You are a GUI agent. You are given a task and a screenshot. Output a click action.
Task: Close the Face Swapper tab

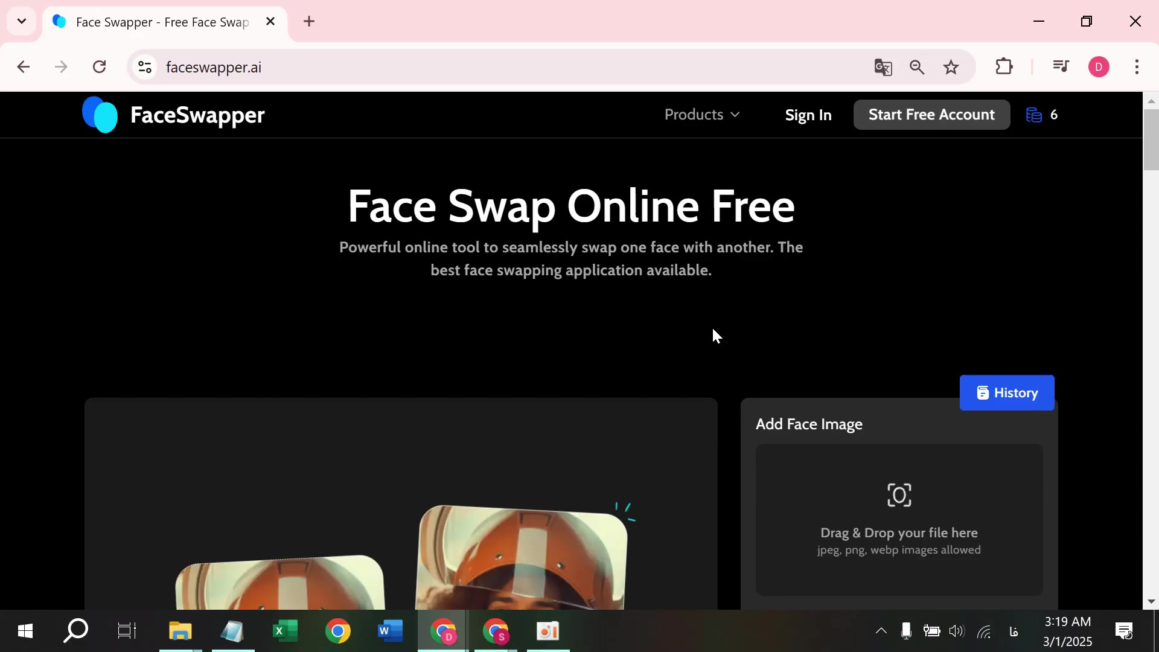270,22
